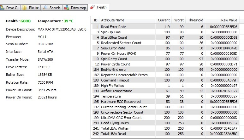
Task: Click the Health status GOOD text
Action: (x=26, y=21)
